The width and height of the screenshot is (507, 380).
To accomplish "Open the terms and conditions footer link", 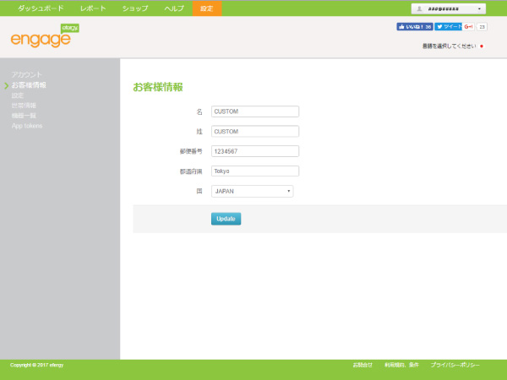I will [x=401, y=365].
